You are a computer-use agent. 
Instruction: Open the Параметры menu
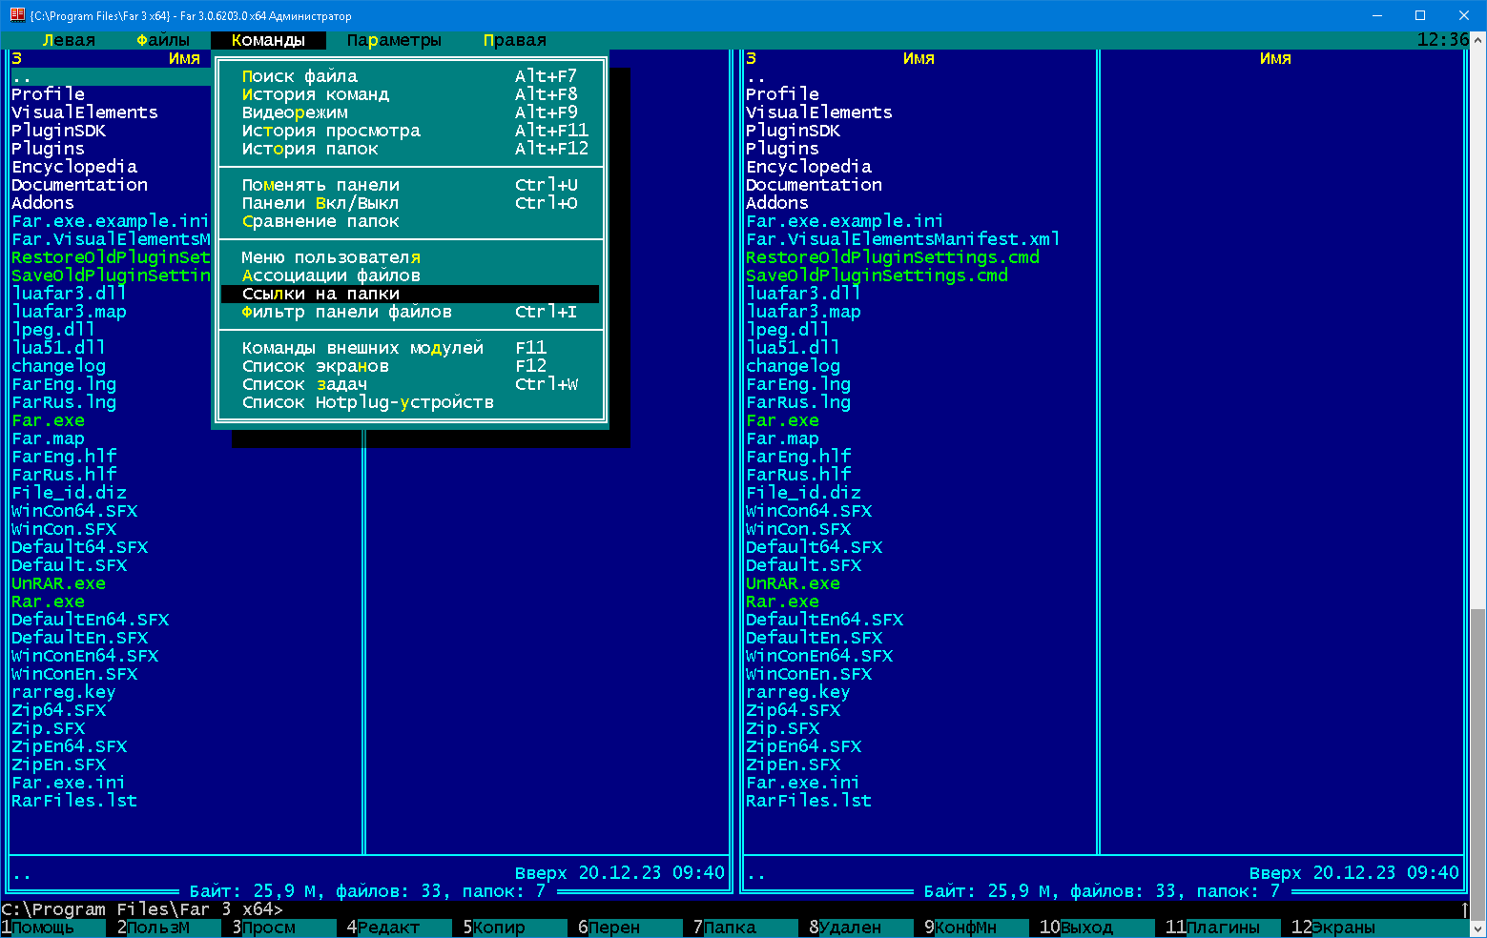[x=394, y=40]
